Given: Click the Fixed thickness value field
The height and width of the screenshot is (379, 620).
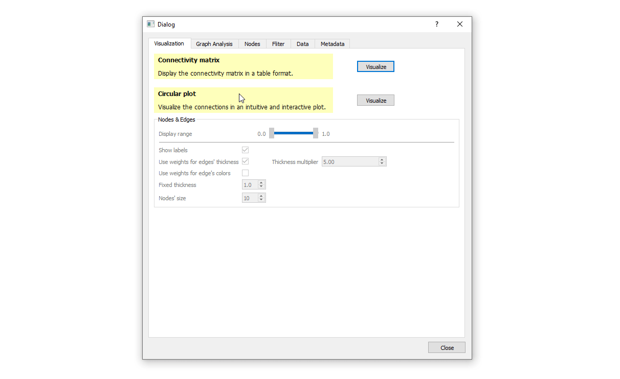Looking at the screenshot, I should (x=249, y=185).
